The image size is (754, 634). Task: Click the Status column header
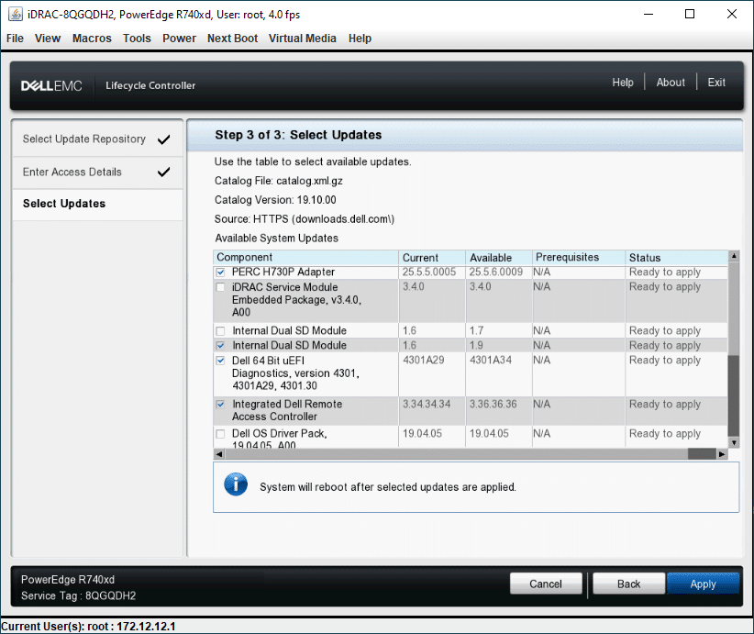(677, 257)
